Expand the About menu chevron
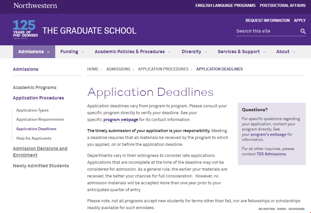The height and width of the screenshot is (213, 311). [294, 52]
